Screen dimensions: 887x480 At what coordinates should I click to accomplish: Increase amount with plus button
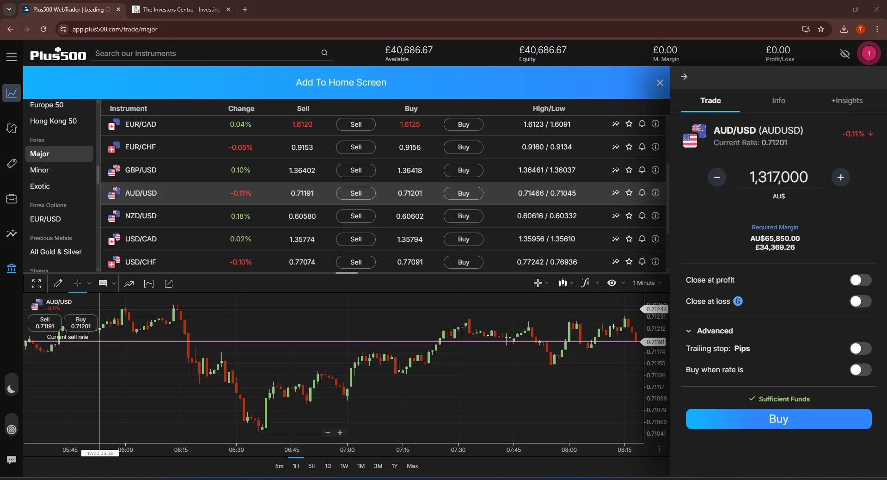[x=841, y=177]
